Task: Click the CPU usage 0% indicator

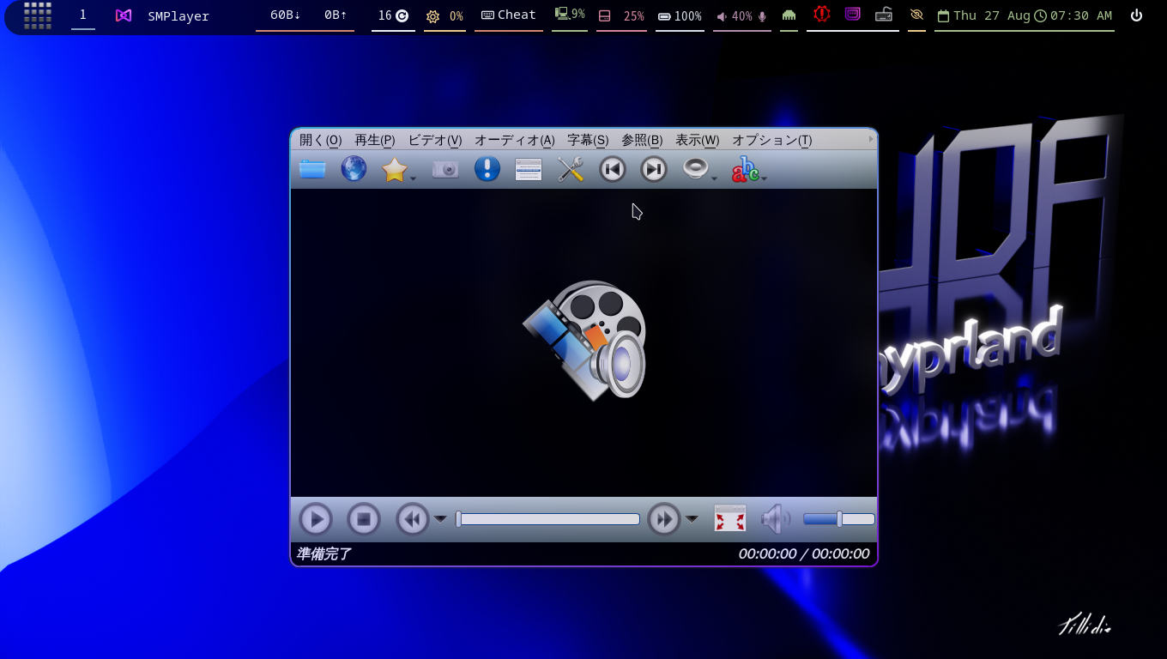Action: pyautogui.click(x=444, y=15)
